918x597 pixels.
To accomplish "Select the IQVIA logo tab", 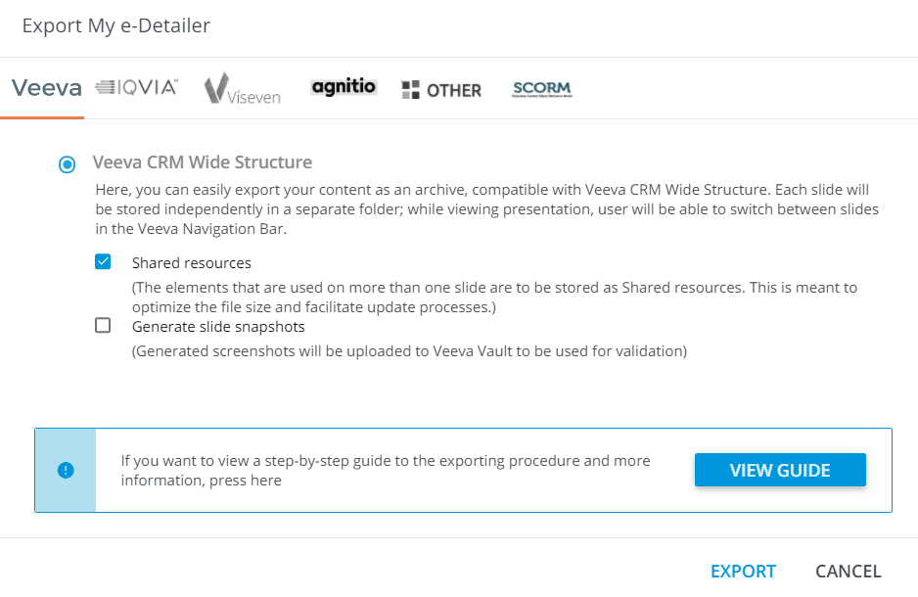I will (136, 88).
